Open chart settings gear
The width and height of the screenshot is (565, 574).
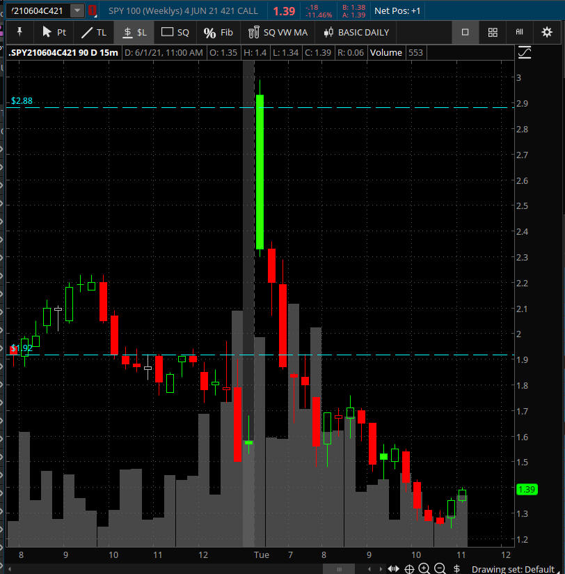546,32
